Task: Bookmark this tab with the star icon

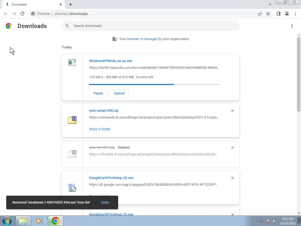Action: pyautogui.click(x=268, y=14)
